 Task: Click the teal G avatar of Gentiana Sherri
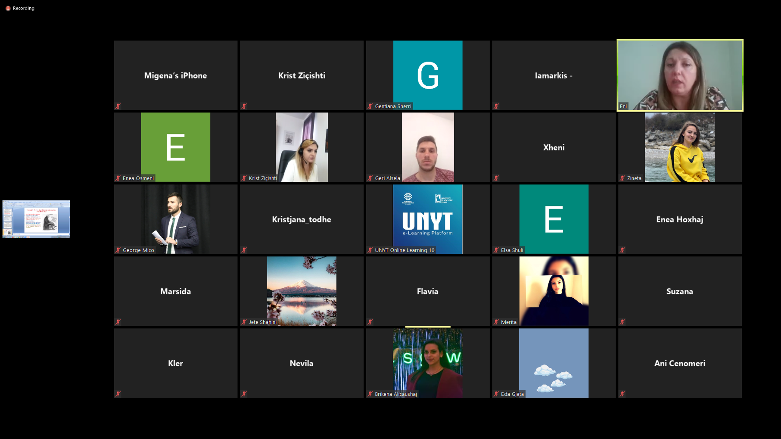[427, 75]
